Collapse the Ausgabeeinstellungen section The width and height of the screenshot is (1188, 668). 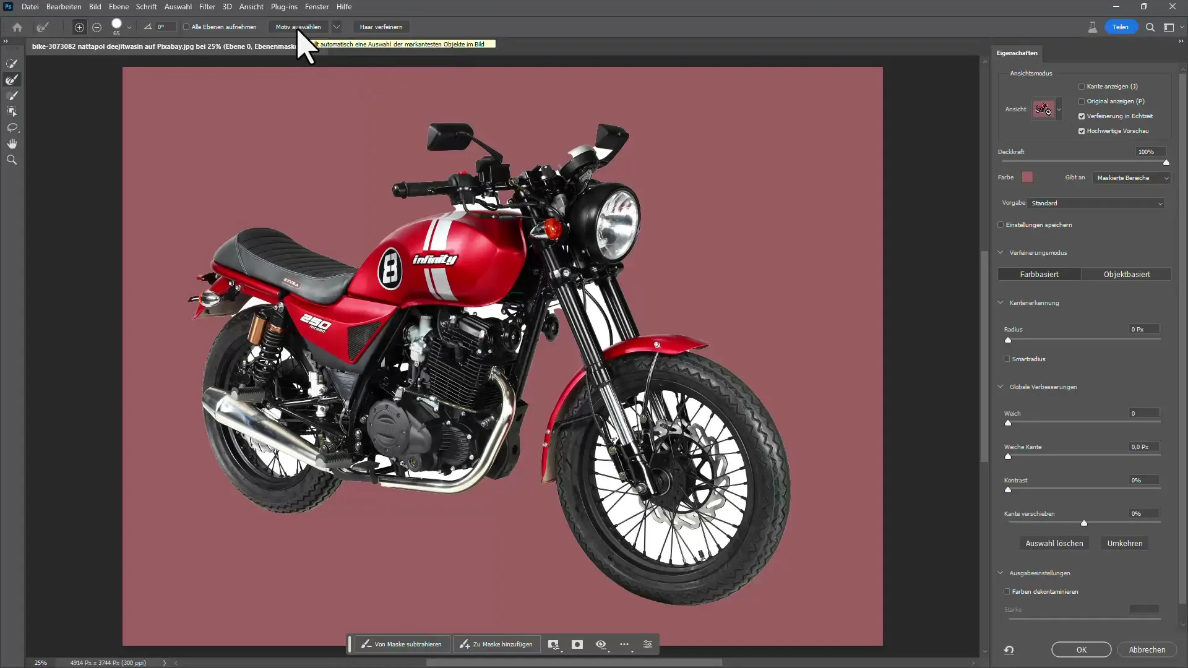coord(1001,573)
